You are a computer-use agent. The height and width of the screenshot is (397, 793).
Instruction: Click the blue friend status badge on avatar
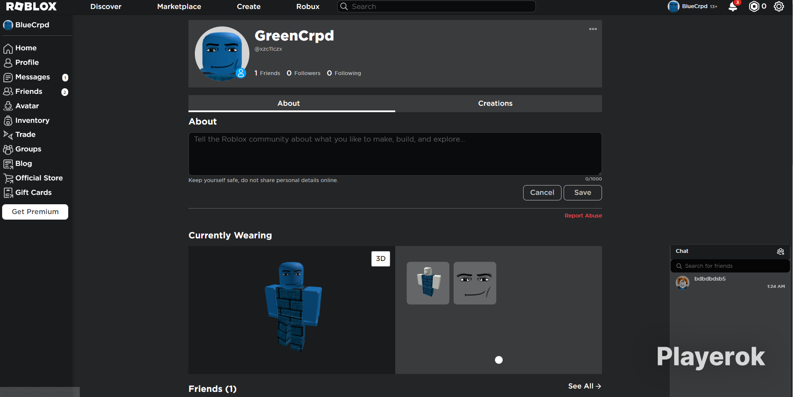click(241, 73)
